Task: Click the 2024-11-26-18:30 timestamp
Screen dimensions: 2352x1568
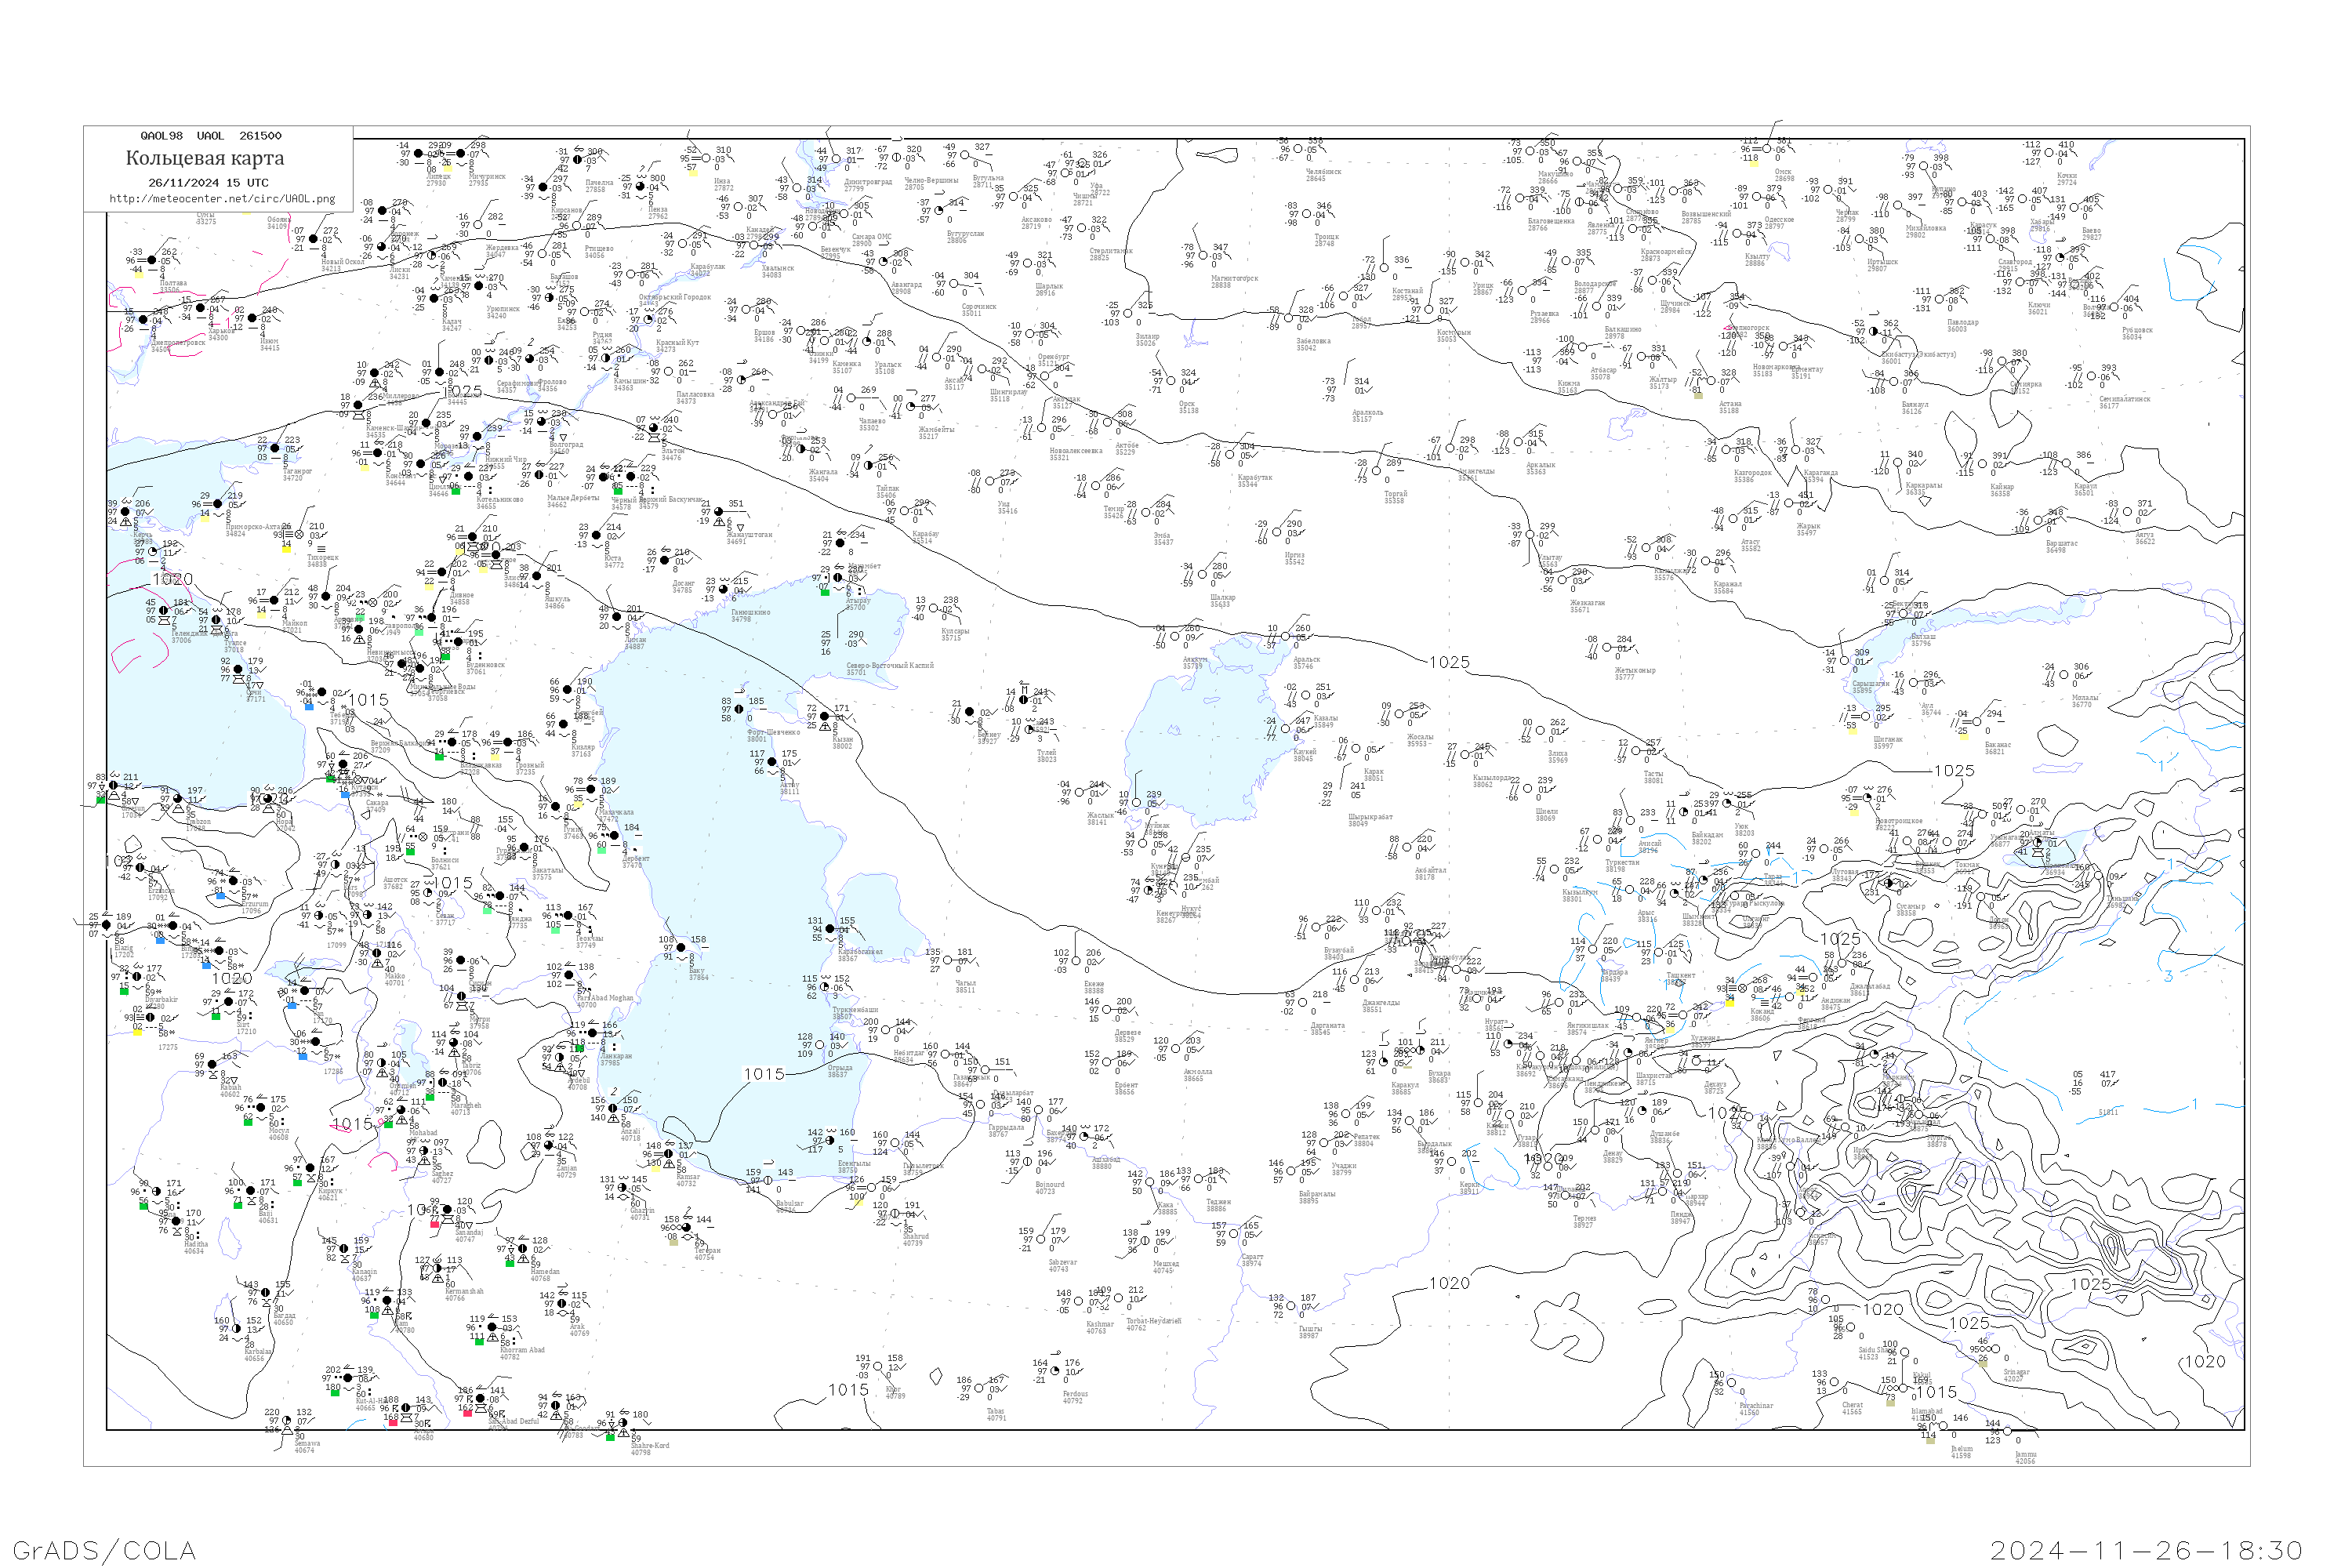Action: click(x=2146, y=1550)
